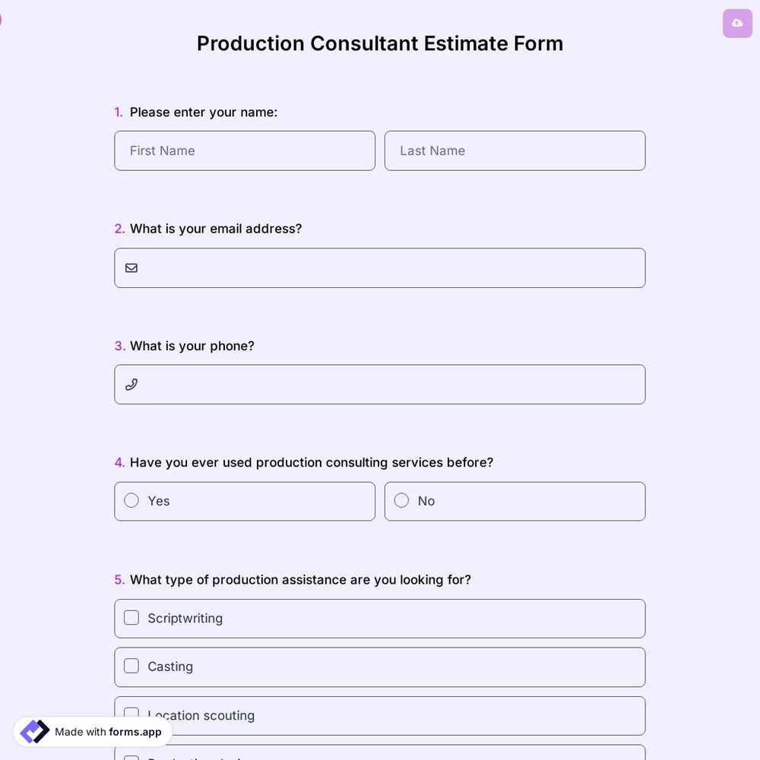Select the Scriptwriting answer row
Screen dimensions: 760x760
tap(380, 618)
